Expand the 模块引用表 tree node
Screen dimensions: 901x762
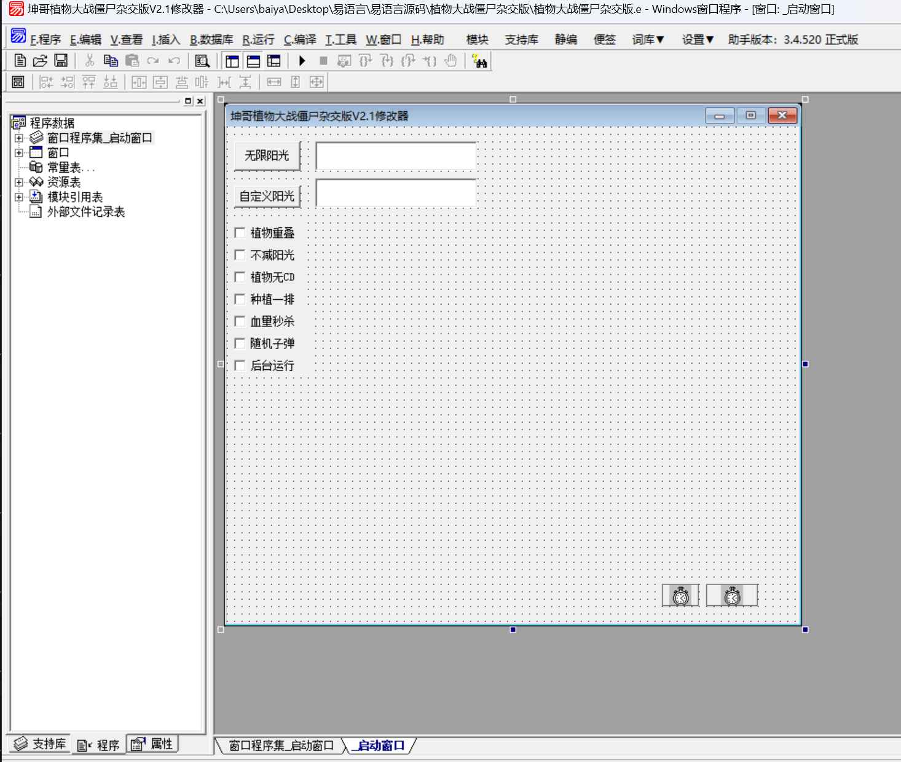point(19,197)
